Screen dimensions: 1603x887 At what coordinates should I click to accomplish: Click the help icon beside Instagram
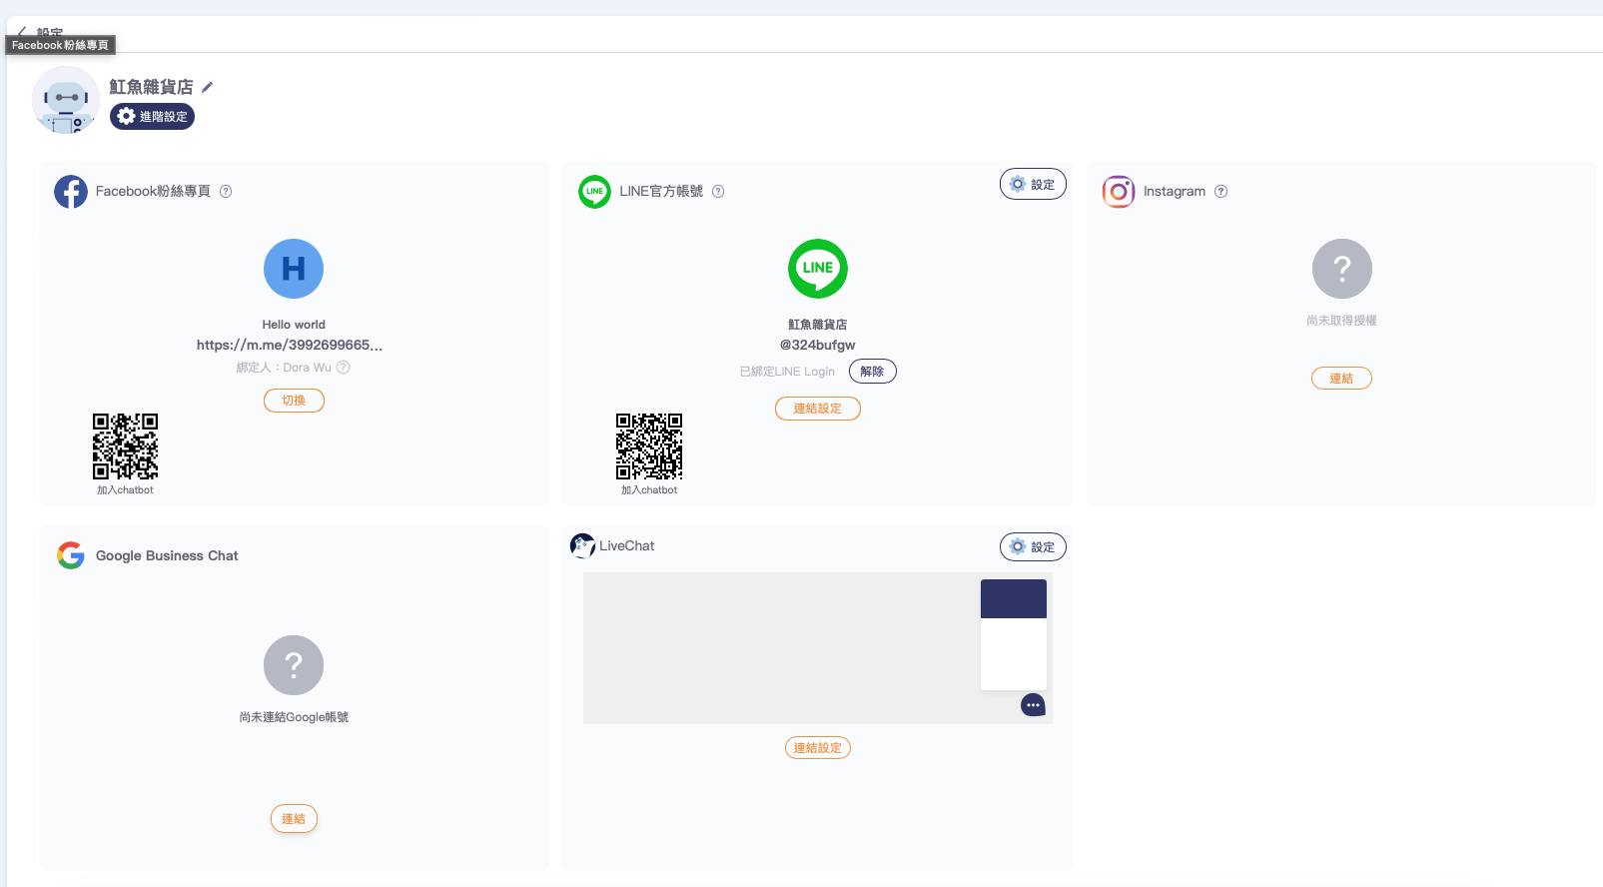[1220, 192]
